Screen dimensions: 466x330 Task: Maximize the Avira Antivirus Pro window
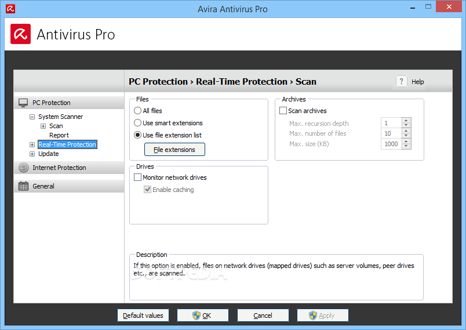[428, 6]
